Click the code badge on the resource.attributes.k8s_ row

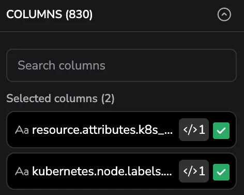(x=194, y=130)
